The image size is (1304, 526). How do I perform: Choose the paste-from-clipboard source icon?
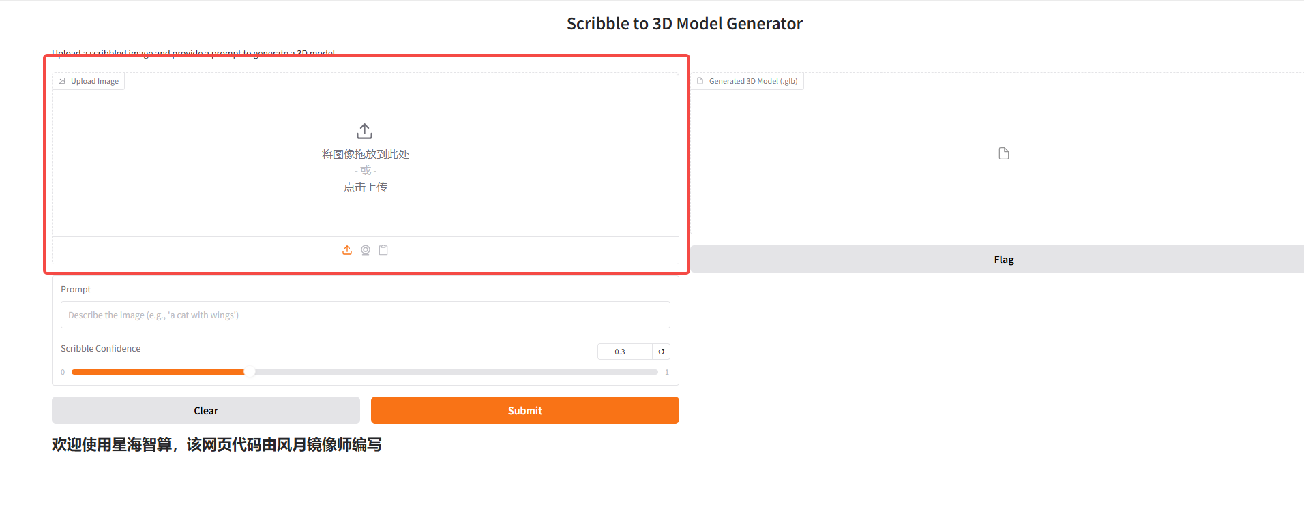[x=383, y=250]
